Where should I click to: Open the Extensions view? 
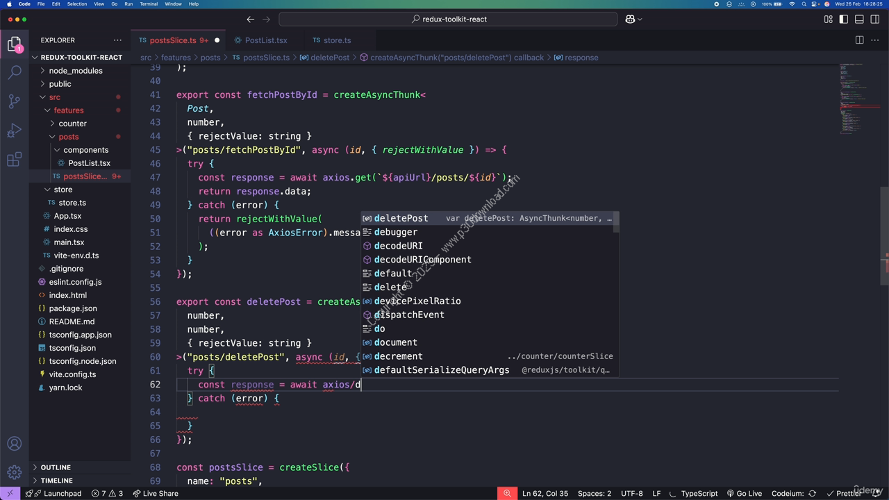[x=15, y=160]
